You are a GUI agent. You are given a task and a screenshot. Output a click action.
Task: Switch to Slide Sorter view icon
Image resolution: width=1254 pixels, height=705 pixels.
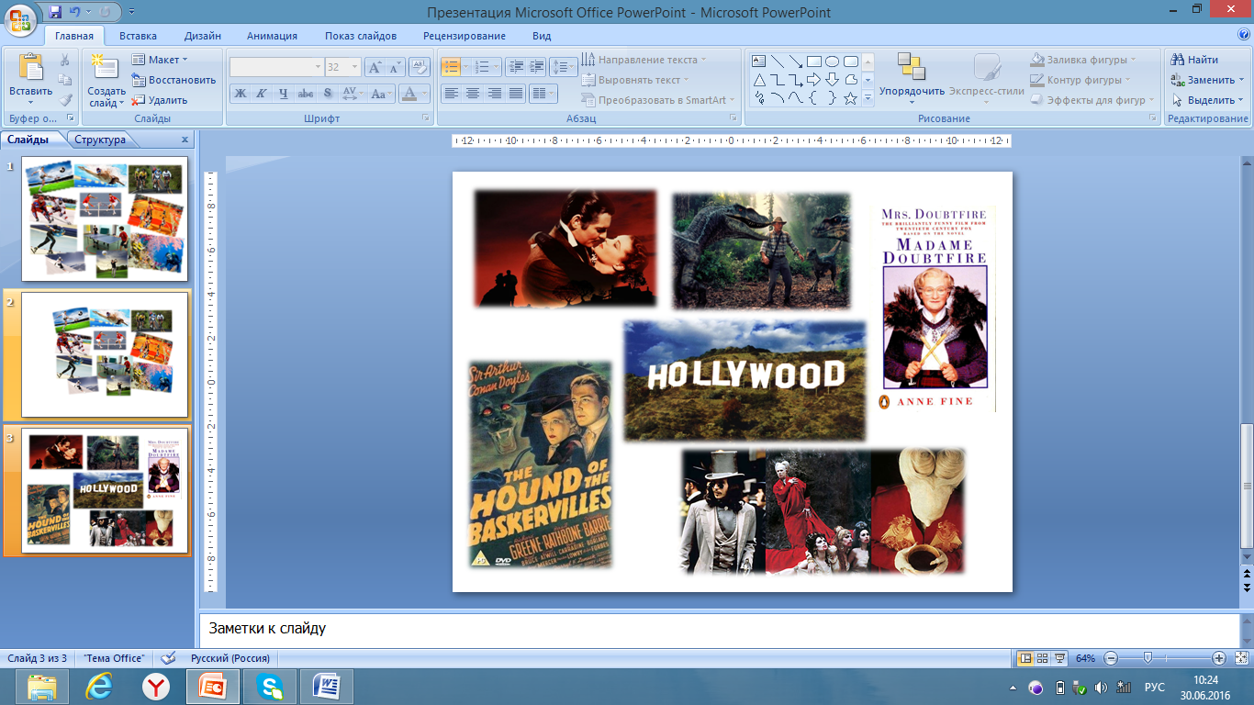pyautogui.click(x=1042, y=658)
